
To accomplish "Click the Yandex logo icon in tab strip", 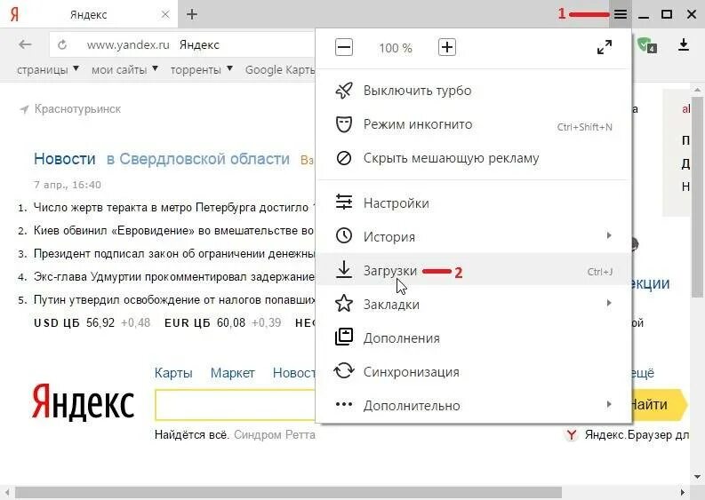I will [14, 14].
